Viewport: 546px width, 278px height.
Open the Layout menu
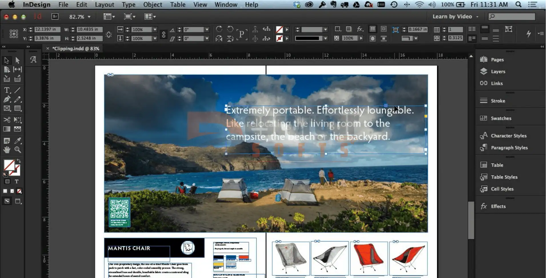click(x=104, y=5)
